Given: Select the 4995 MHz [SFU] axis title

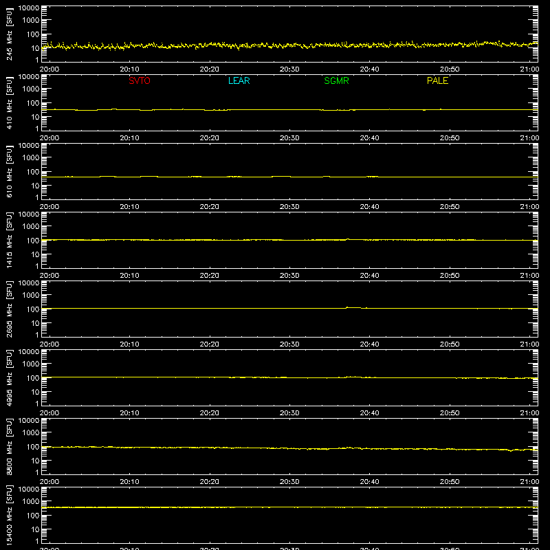Looking at the screenshot, I should (x=9, y=377).
